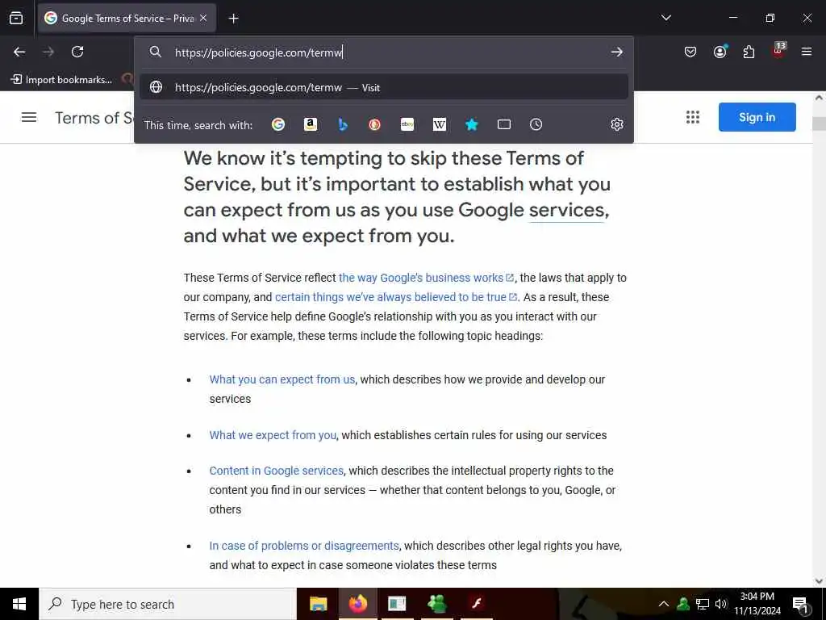This screenshot has height=620, width=826.
Task: Open Firefox View tab list icon
Action: pyautogui.click(x=16, y=18)
